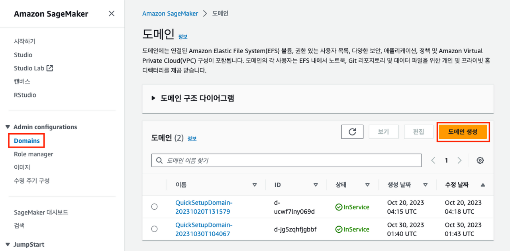Sort by 상태 column arrow
Screen dimensions: 510x251
point(367,185)
